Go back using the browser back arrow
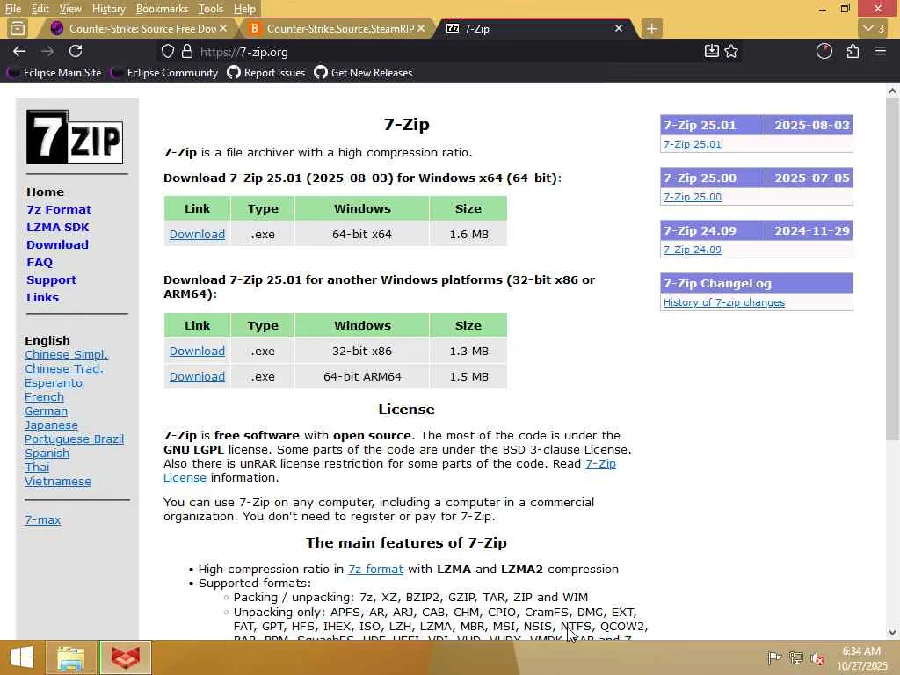Viewport: 900px width, 675px height. 19,52
